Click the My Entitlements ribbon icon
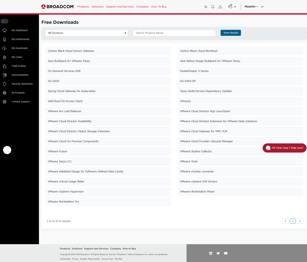This screenshot has width=307, height=262. point(5,39)
